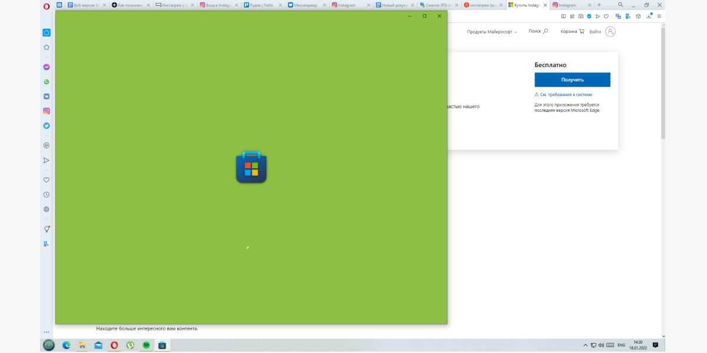Click the Войти sign-in account icon
The width and height of the screenshot is (707, 353).
click(x=610, y=32)
